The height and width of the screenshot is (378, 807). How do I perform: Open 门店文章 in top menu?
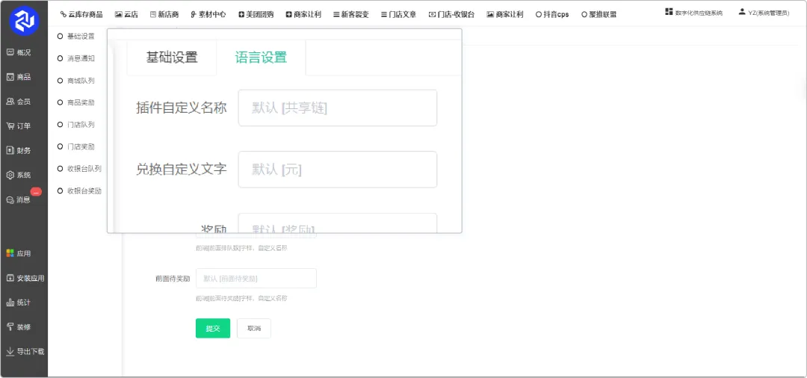click(x=399, y=14)
